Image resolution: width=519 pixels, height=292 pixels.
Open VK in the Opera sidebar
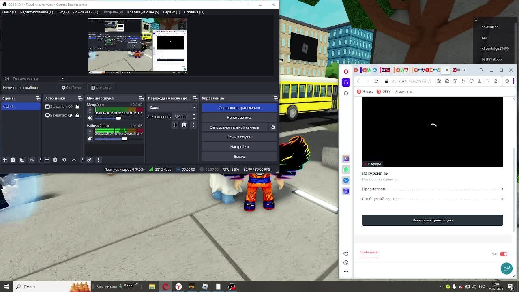pyautogui.click(x=346, y=180)
